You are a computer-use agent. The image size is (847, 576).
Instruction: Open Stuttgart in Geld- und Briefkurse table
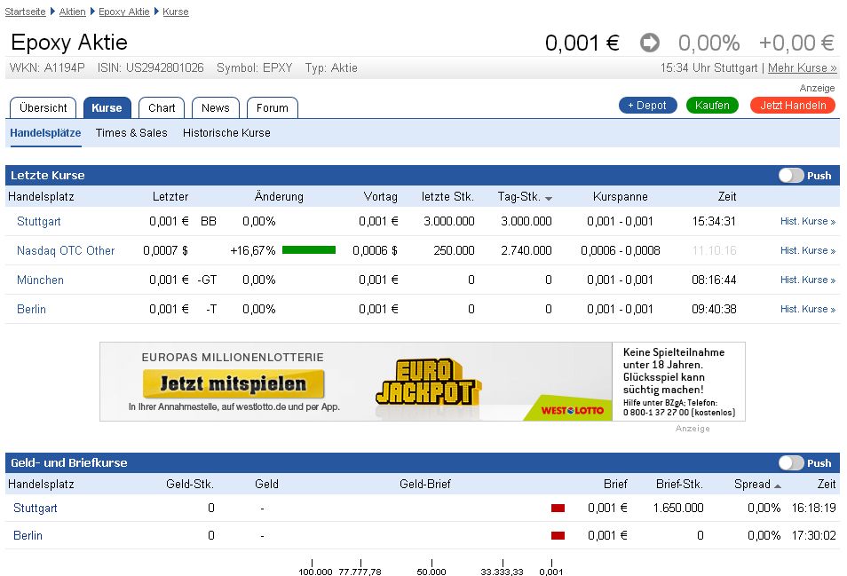[x=36, y=508]
